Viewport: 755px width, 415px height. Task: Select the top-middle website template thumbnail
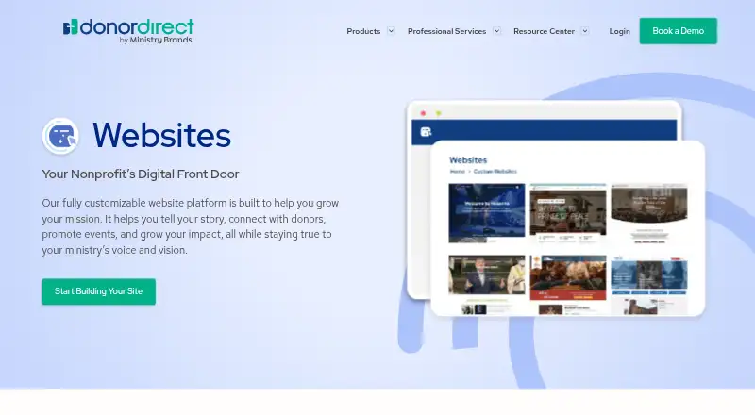point(568,213)
